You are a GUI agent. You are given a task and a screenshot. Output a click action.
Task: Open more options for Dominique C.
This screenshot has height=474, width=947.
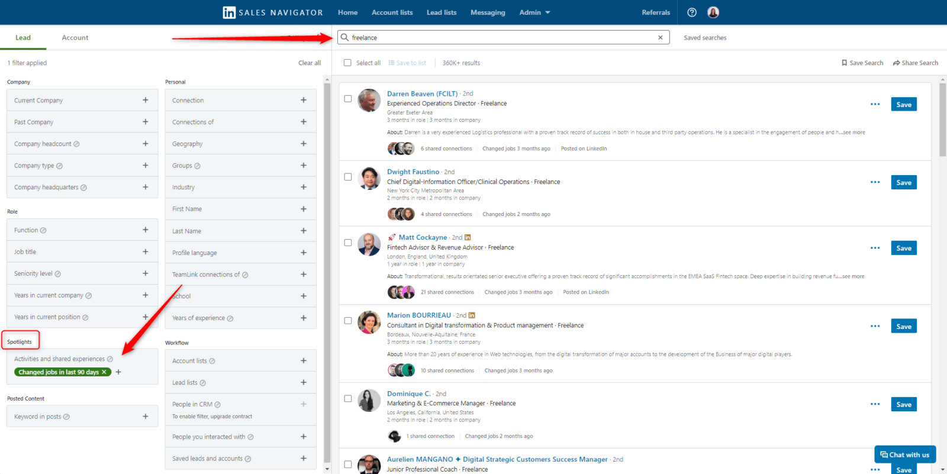(x=875, y=404)
